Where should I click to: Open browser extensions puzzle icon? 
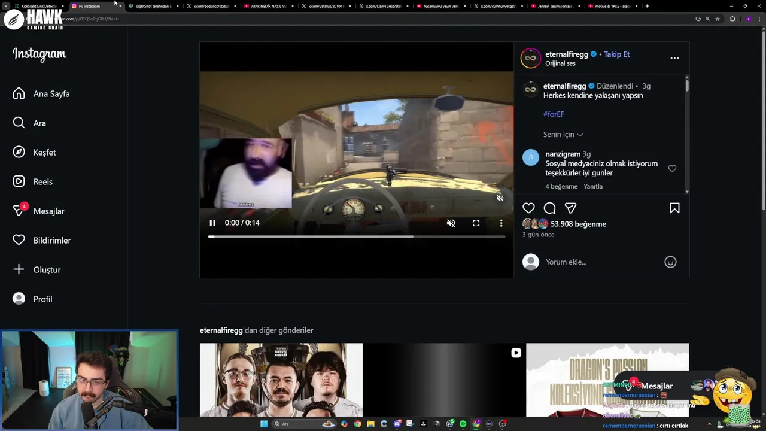(x=732, y=19)
